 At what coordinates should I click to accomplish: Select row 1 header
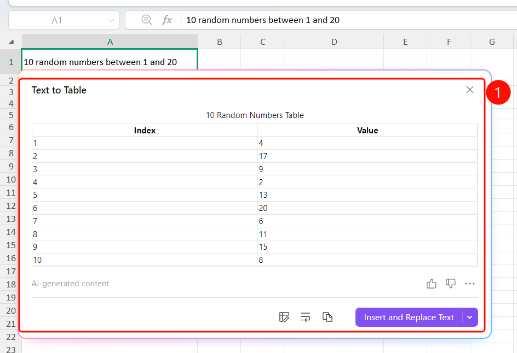tap(11, 62)
